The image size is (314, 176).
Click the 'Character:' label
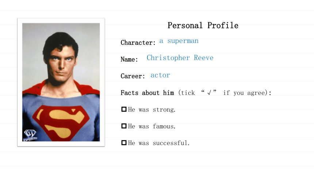pyautogui.click(x=138, y=43)
